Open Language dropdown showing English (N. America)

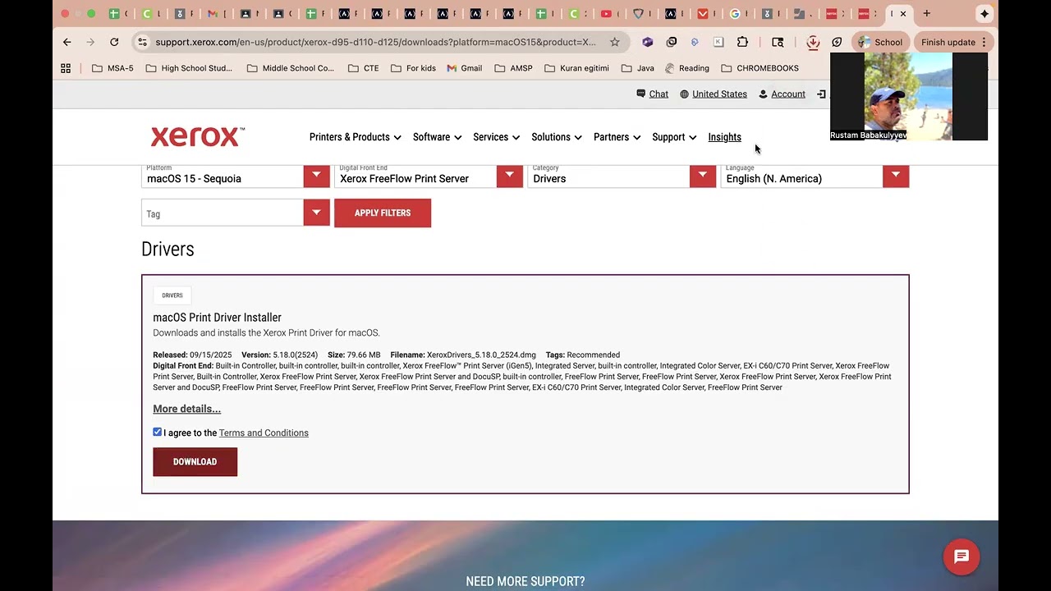click(x=815, y=176)
